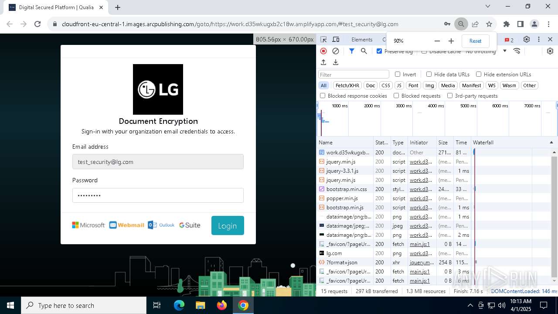
Task: Filter requests by Media type
Action: (x=448, y=85)
